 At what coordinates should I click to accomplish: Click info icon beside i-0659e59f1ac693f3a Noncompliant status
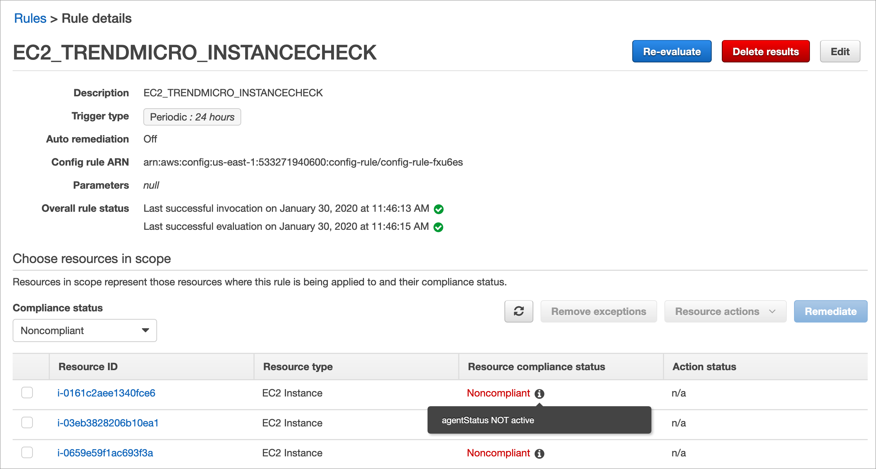coord(539,453)
